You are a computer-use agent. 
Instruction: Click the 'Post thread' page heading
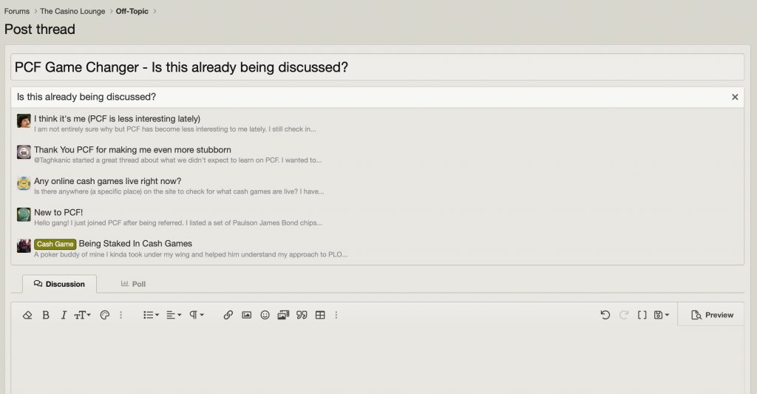pyautogui.click(x=40, y=30)
